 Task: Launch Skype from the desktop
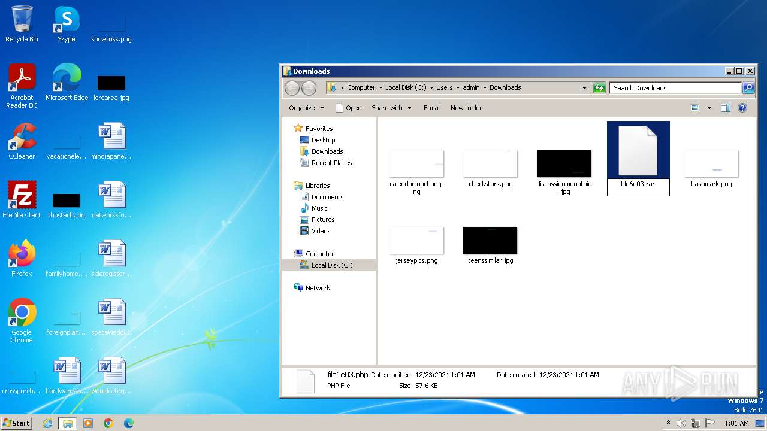click(66, 24)
